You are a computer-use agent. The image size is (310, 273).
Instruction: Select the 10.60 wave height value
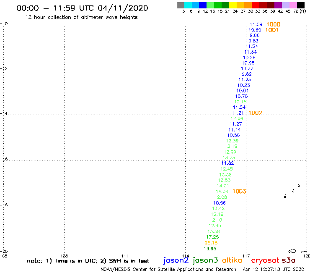(x=255, y=30)
